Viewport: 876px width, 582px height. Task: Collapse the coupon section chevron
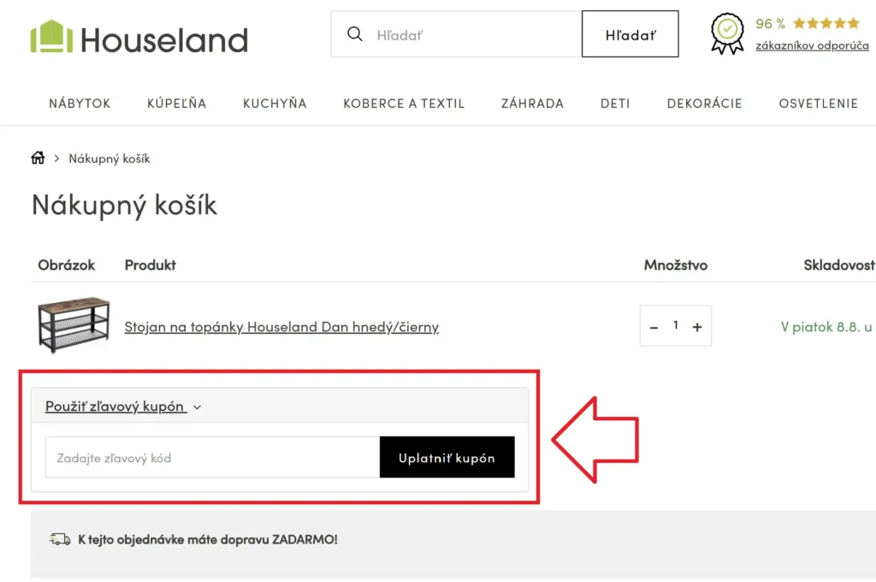[x=198, y=407]
